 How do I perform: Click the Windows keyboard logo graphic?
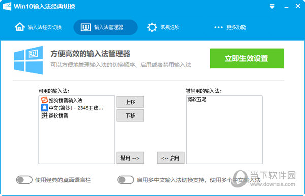coord(28,60)
